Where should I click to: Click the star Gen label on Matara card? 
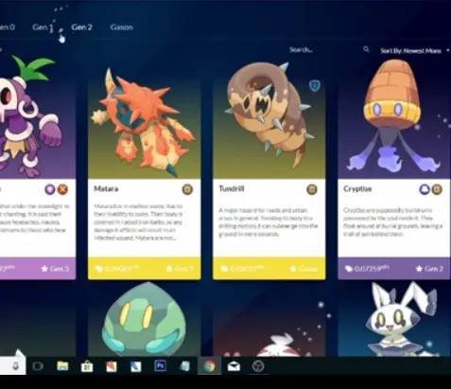tap(180, 269)
